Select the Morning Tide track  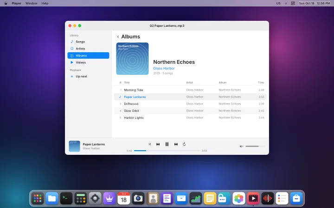(x=190, y=90)
